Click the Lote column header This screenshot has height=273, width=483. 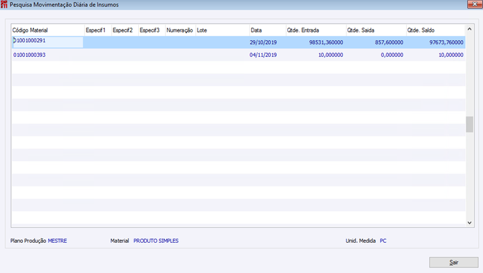pyautogui.click(x=222, y=30)
